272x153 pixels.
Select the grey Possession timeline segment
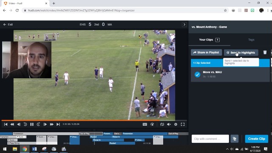pos(46,133)
